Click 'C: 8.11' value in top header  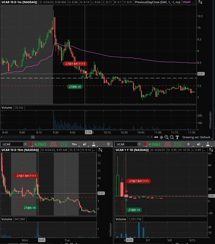(107, 2)
